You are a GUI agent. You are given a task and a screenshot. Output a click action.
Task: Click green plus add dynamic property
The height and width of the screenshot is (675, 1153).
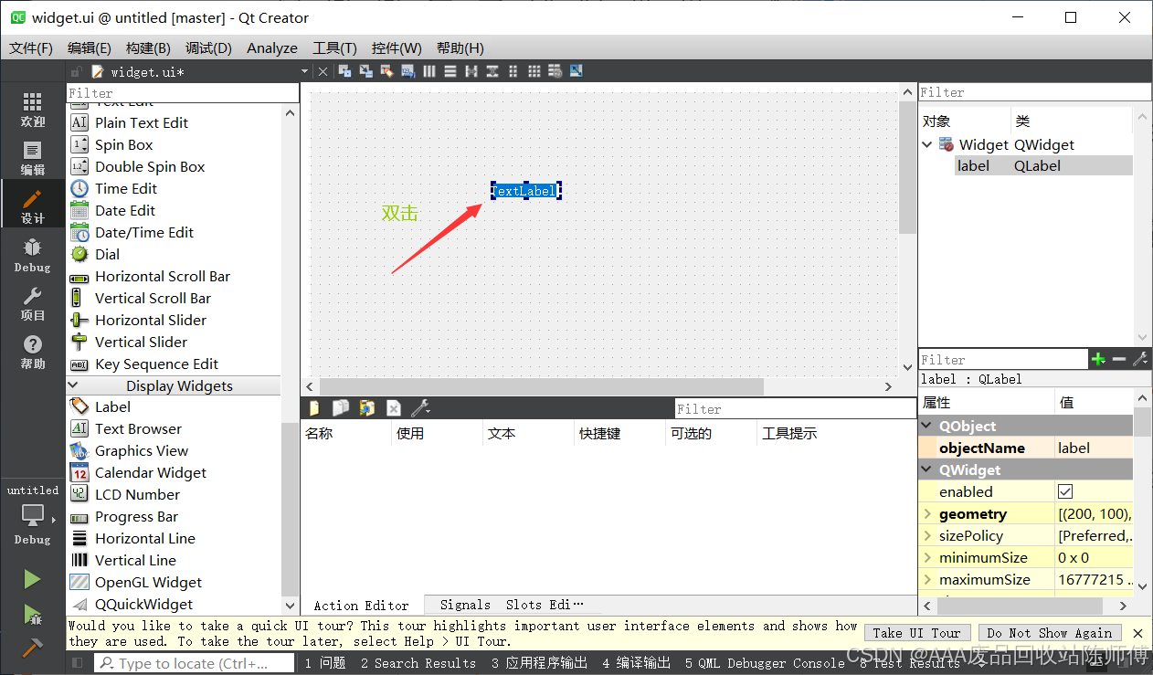(1098, 360)
